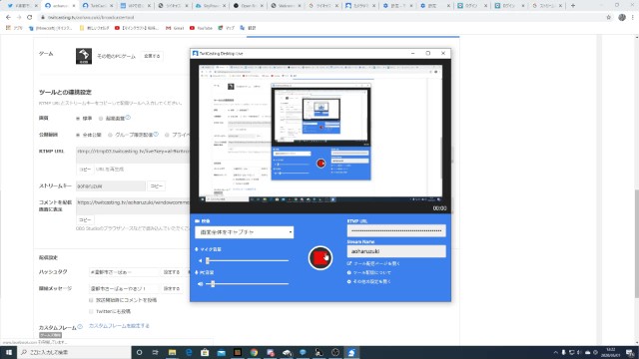Click the PC volume speaker icon
The image size is (639, 359).
point(200,283)
